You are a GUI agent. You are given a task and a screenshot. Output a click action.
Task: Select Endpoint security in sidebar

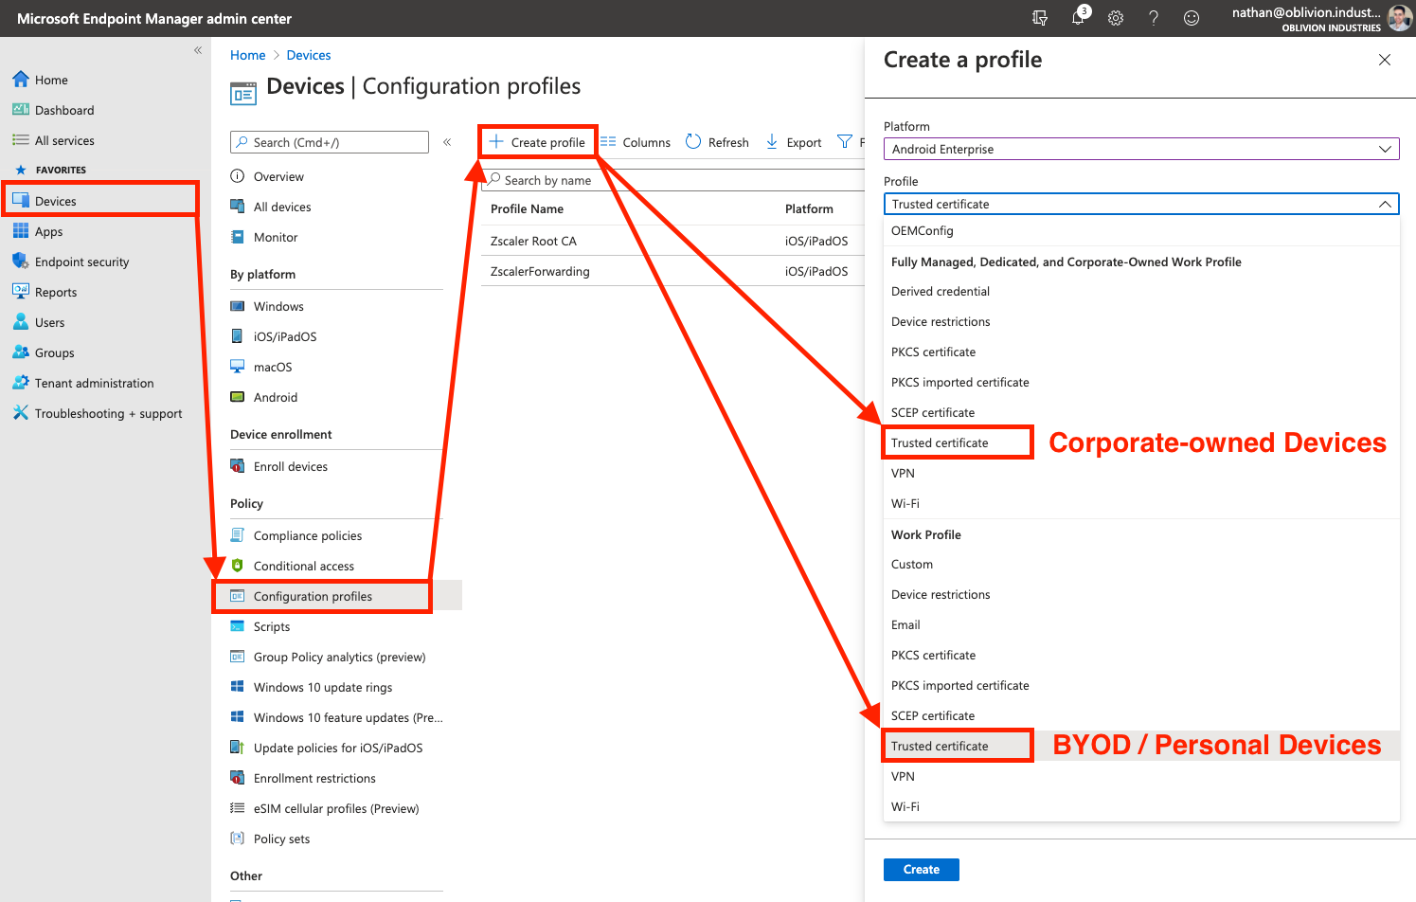81,262
